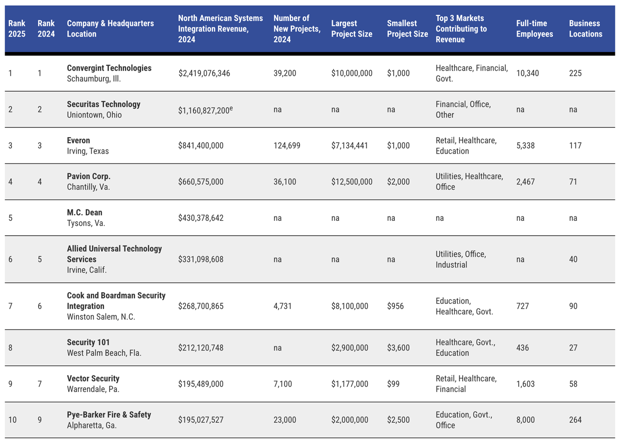Image resolution: width=620 pixels, height=445 pixels.
Task: Click largest project size $8,100,000
Action: (x=350, y=306)
